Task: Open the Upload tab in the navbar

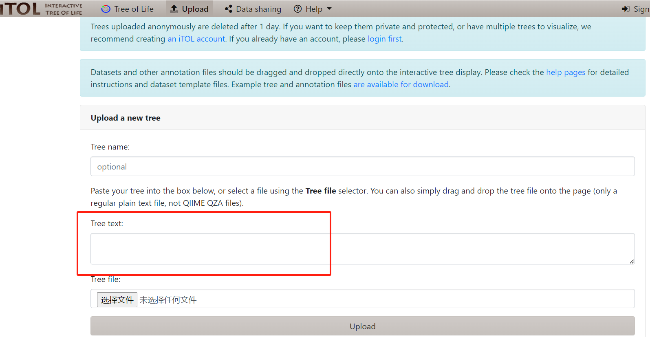Action: tap(189, 9)
